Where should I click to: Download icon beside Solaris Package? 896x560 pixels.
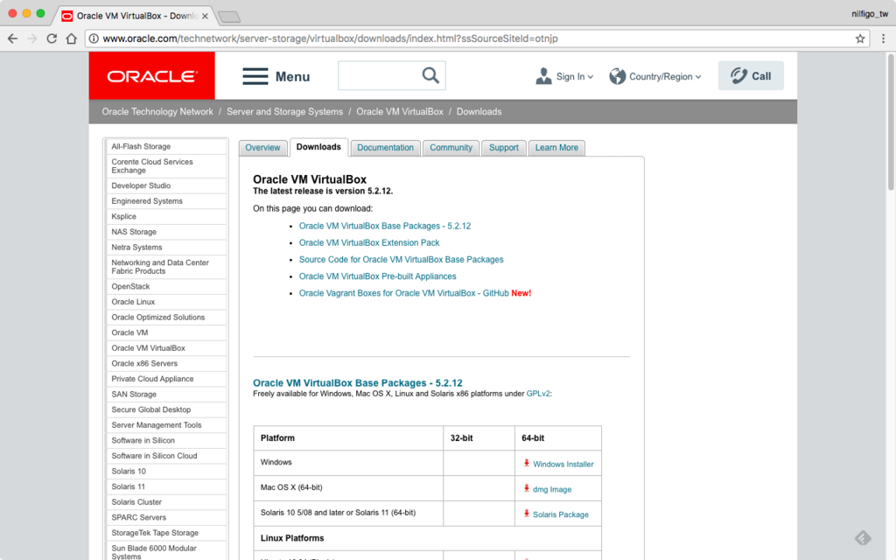pos(526,513)
